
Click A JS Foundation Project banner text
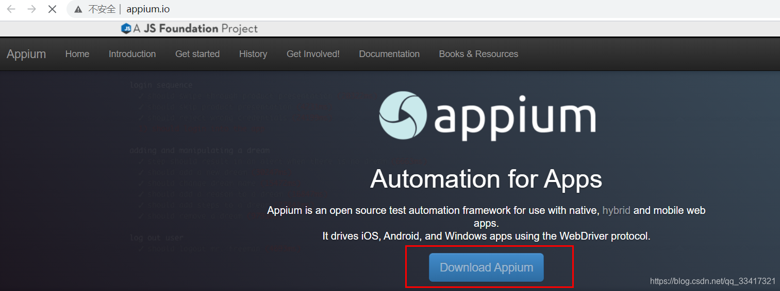tap(195, 29)
